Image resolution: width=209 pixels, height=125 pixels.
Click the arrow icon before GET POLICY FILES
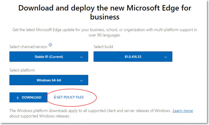(x=55, y=97)
